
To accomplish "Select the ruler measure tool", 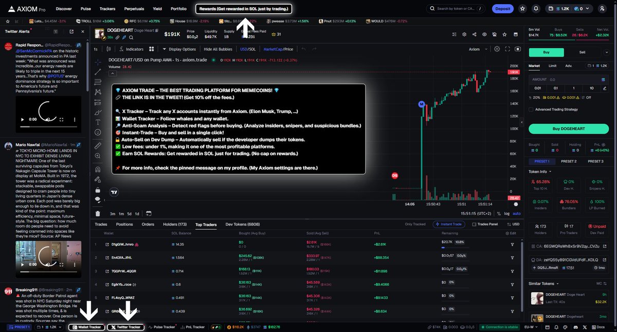I will pos(98,146).
